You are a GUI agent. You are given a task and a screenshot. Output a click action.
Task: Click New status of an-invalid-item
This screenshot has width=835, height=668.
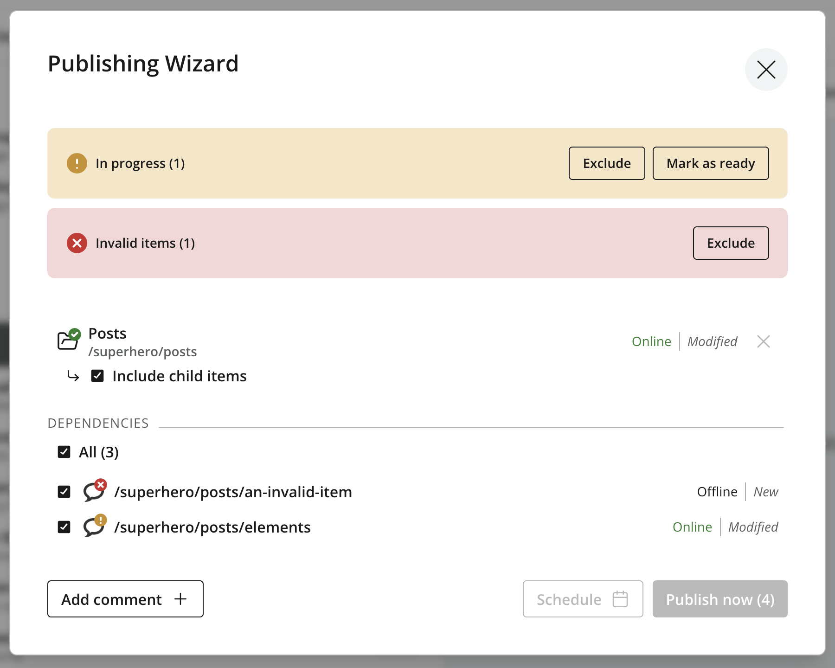(766, 492)
